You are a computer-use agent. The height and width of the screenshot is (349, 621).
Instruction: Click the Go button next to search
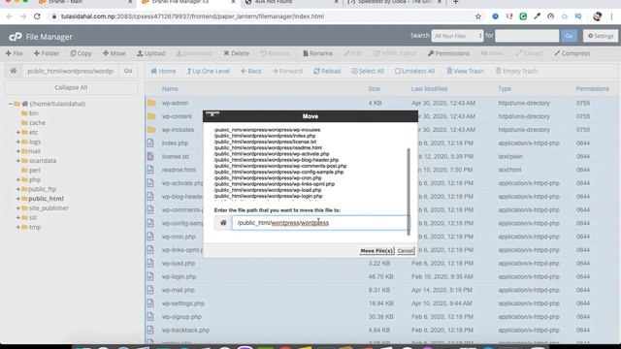point(569,36)
